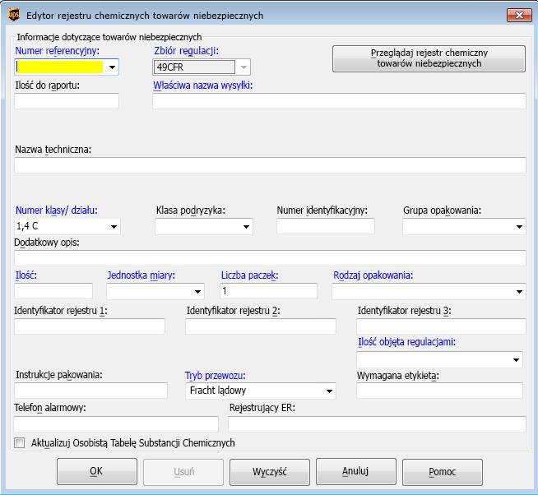Close the chemical record editor window
This screenshot has height=495, width=538.
point(519,16)
